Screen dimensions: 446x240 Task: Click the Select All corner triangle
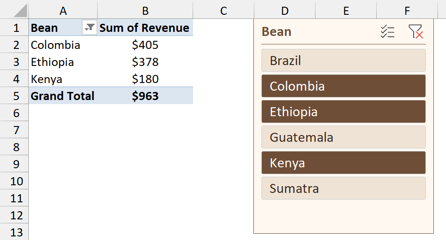coord(20,11)
